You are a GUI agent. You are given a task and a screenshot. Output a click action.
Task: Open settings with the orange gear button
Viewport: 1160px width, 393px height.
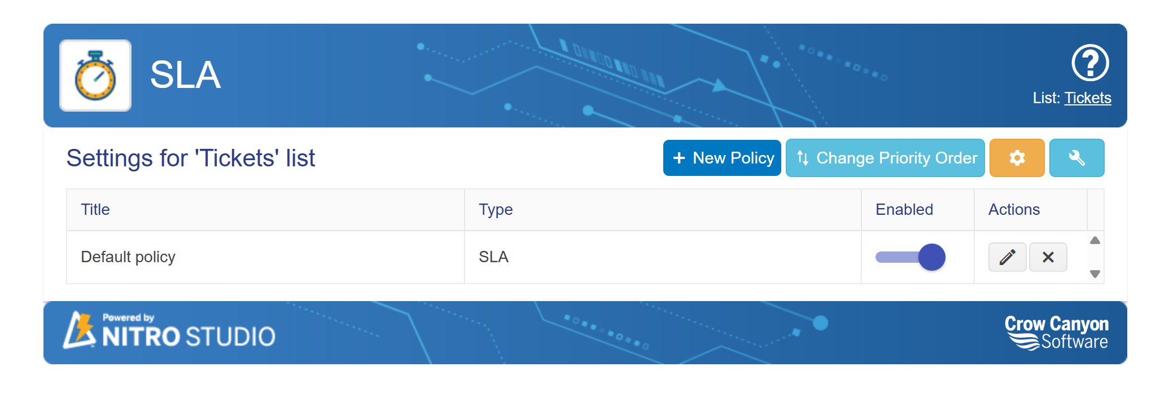point(1017,158)
